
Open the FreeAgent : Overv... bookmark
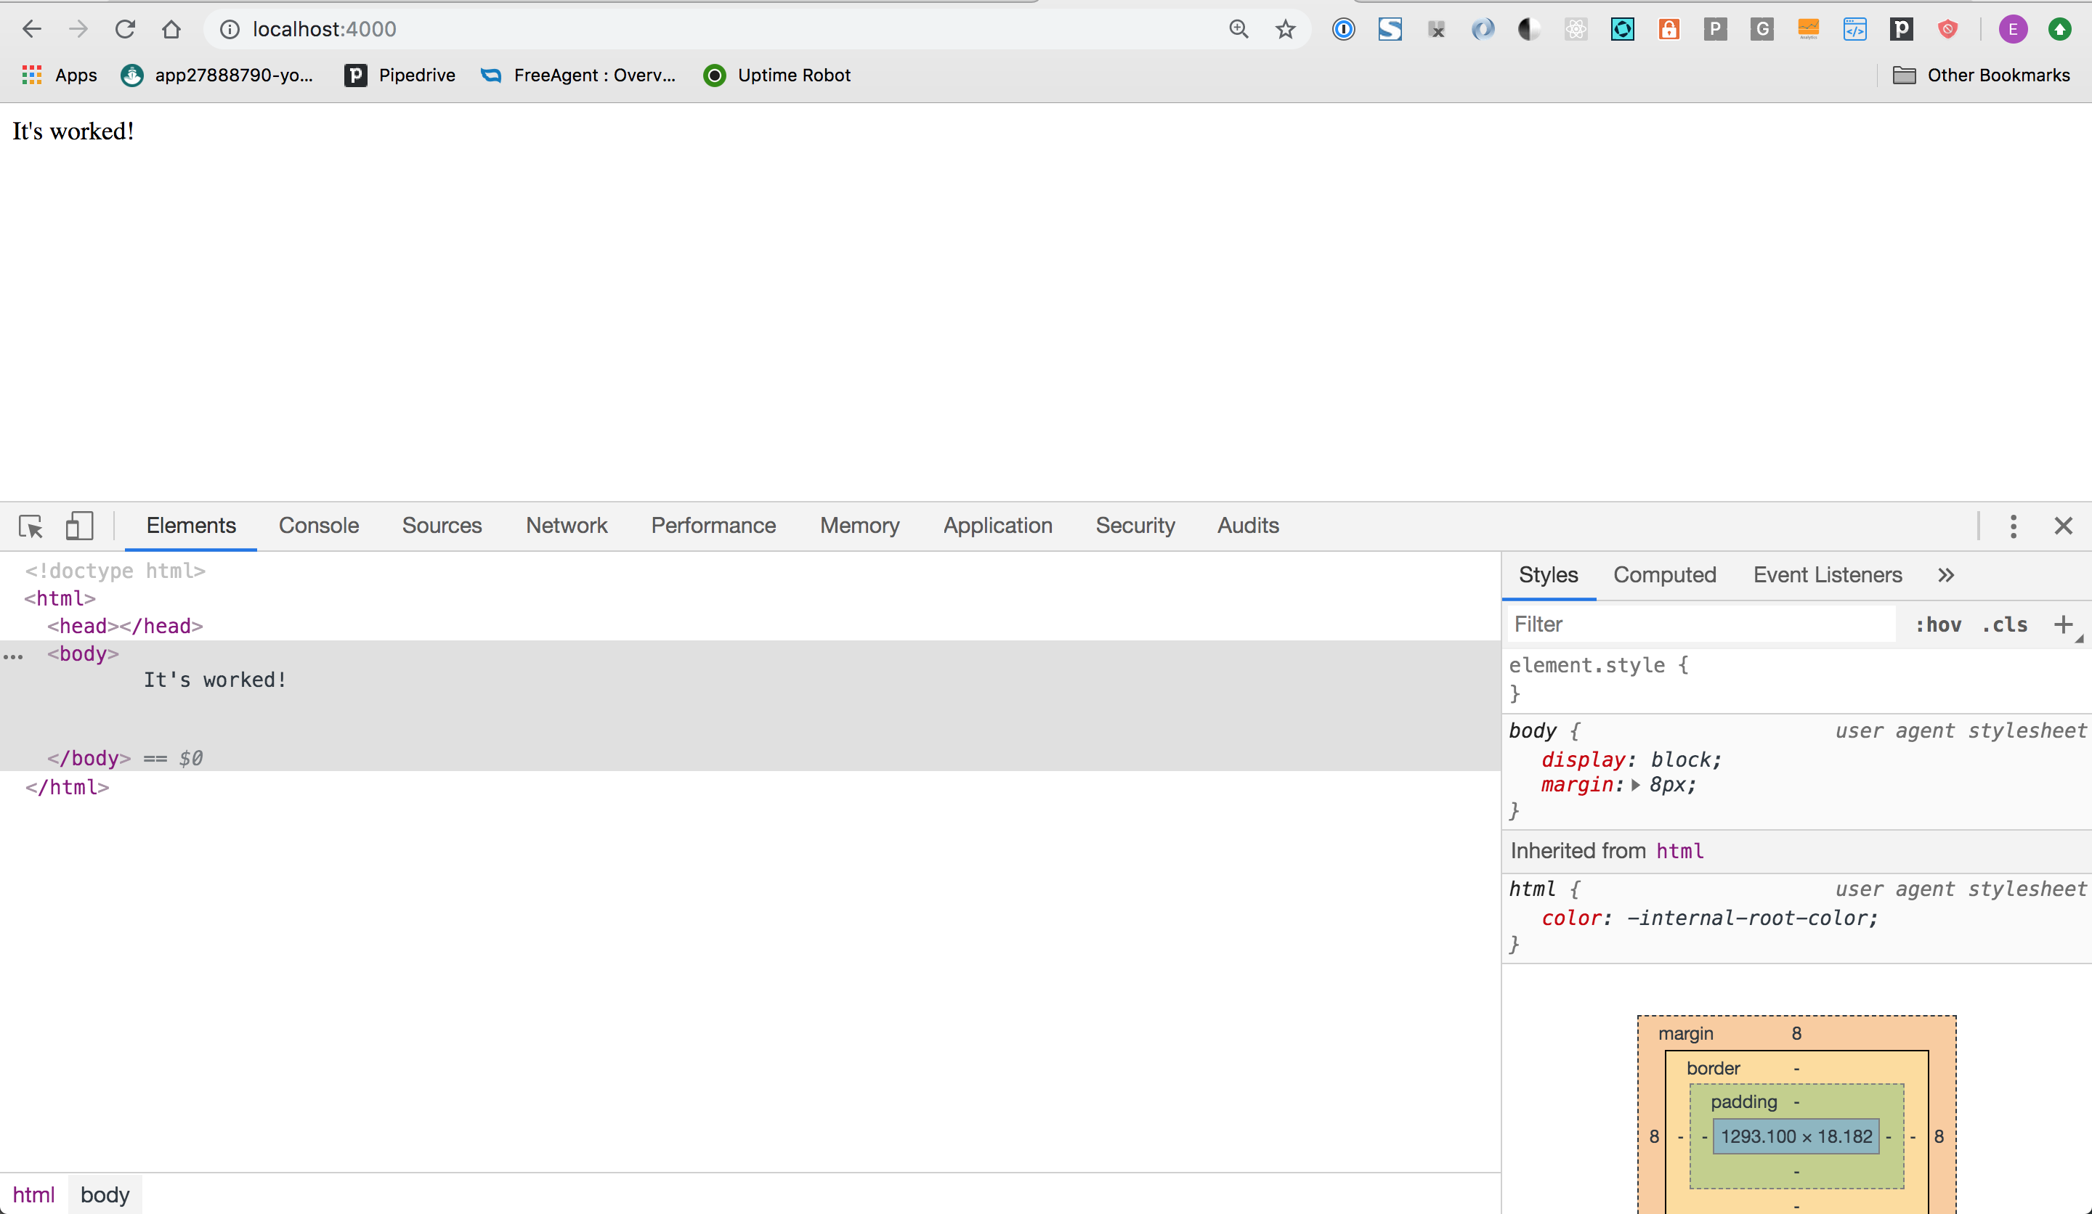coord(577,75)
